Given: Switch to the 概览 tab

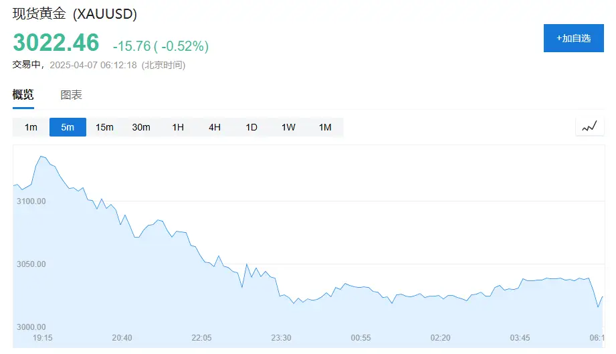Looking at the screenshot, I should pos(23,95).
